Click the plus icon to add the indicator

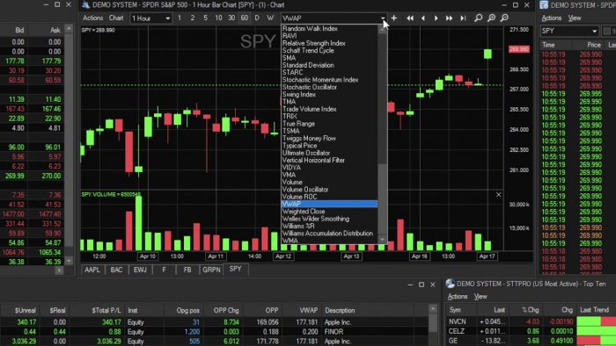point(393,18)
